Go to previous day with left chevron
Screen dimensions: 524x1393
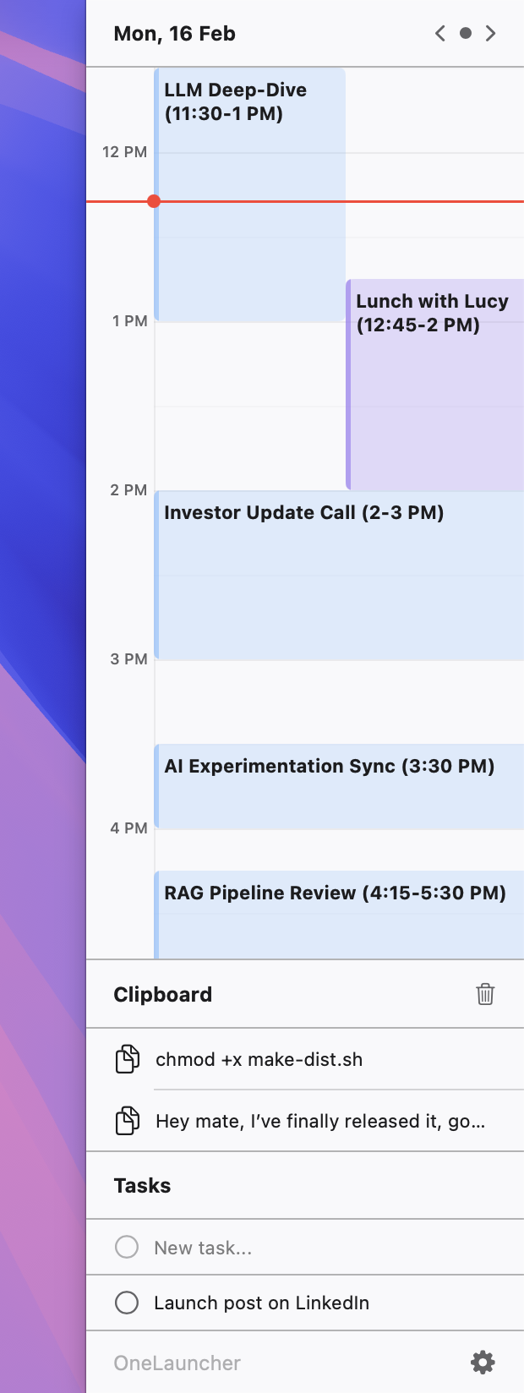pyautogui.click(x=439, y=34)
